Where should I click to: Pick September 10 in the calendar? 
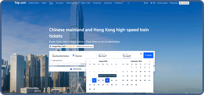pos(140,72)
